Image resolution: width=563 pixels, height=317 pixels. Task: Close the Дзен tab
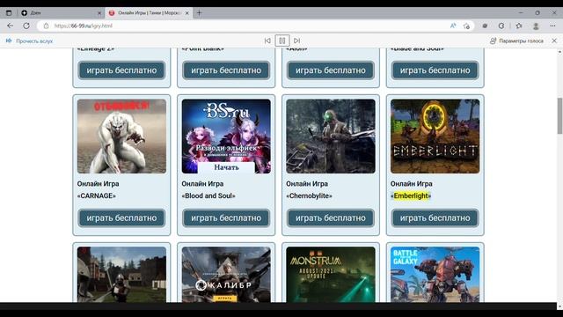99,13
